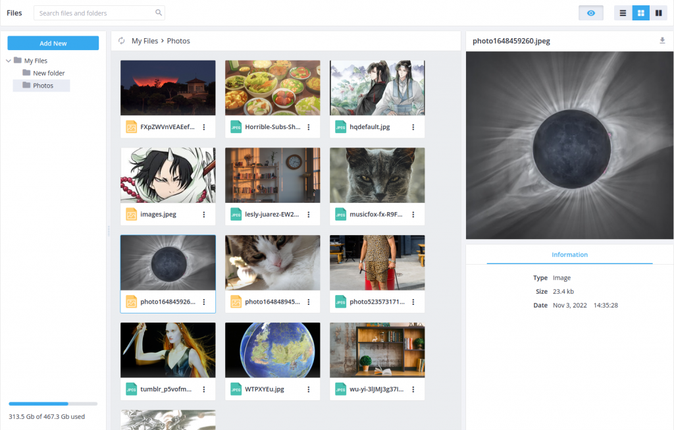Navigate to My Files via breadcrumb

tap(145, 40)
